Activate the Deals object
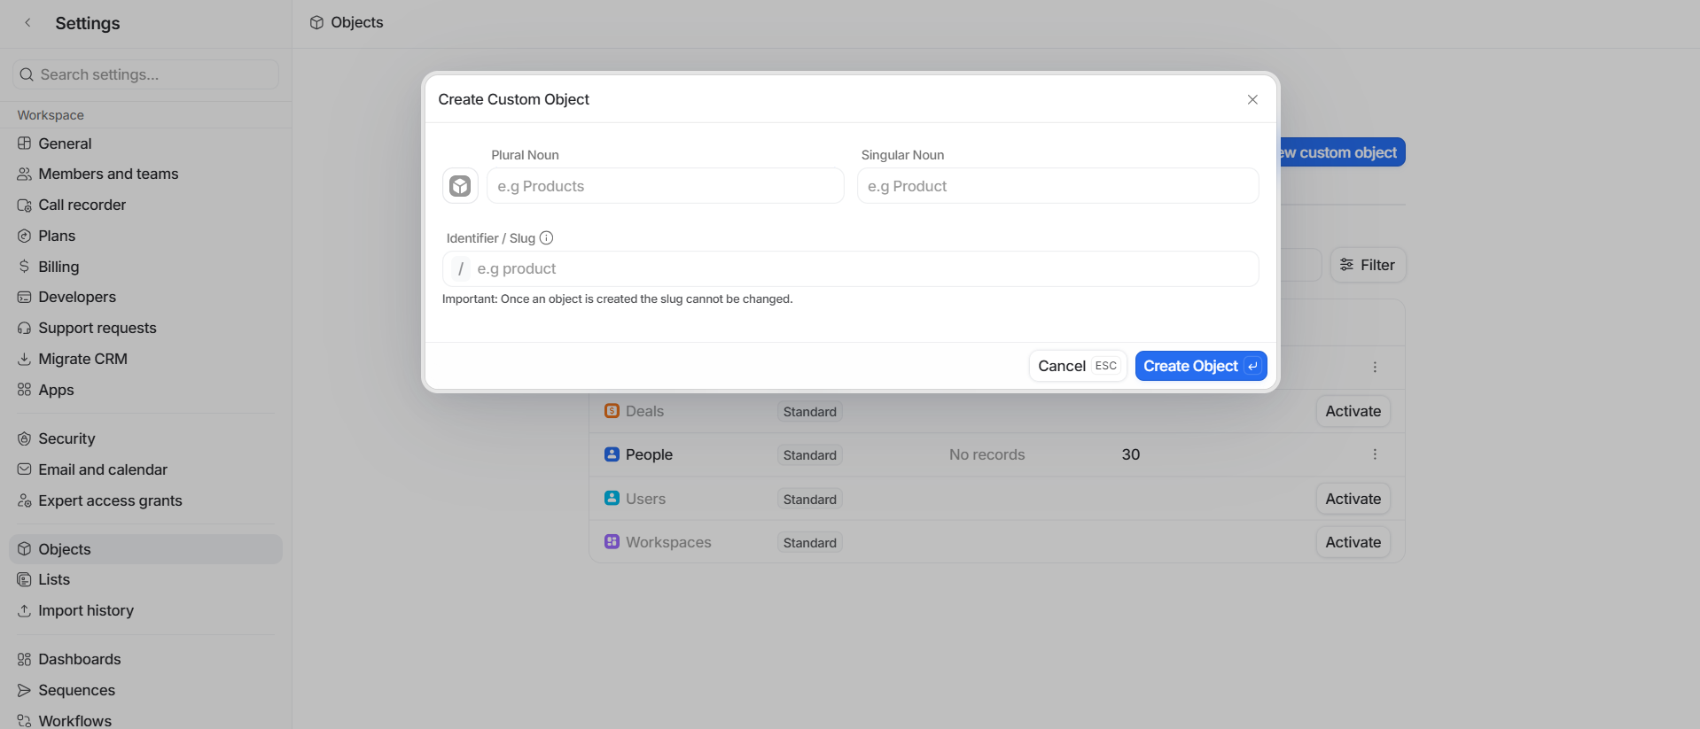The width and height of the screenshot is (1700, 729). [x=1353, y=411]
